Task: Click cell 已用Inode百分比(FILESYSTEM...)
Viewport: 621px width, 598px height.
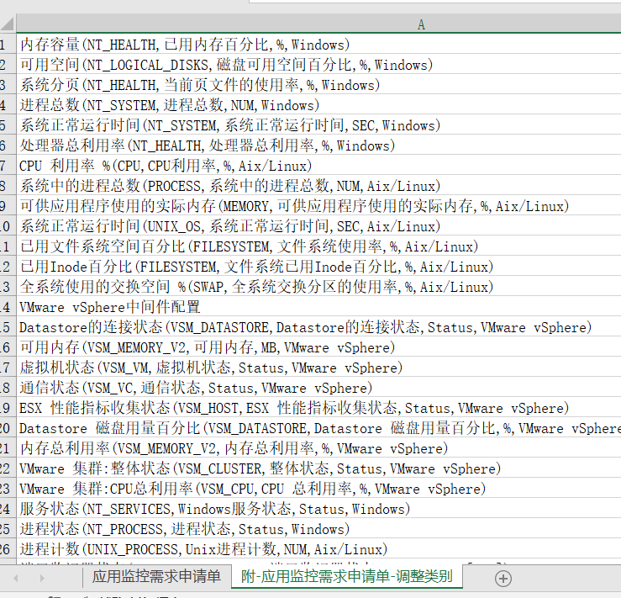Action: coord(318,267)
